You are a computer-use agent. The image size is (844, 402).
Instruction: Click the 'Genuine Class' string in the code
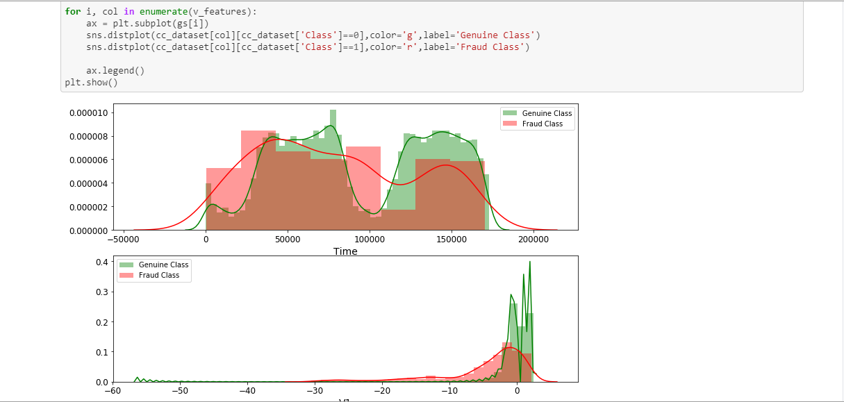tap(496, 35)
